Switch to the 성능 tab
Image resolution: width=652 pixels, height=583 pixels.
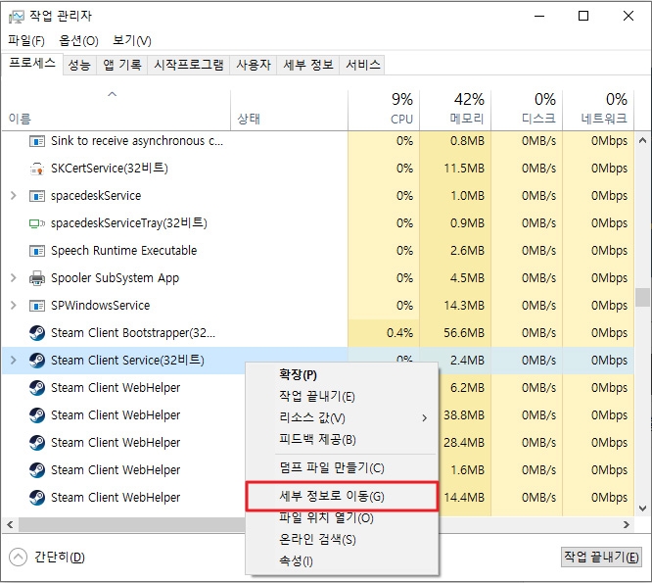pos(79,65)
